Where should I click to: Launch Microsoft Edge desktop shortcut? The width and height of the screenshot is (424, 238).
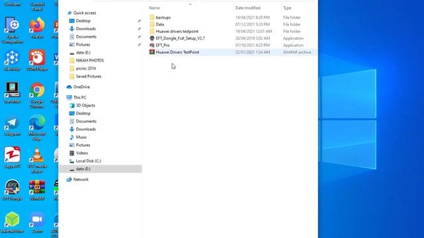click(37, 128)
